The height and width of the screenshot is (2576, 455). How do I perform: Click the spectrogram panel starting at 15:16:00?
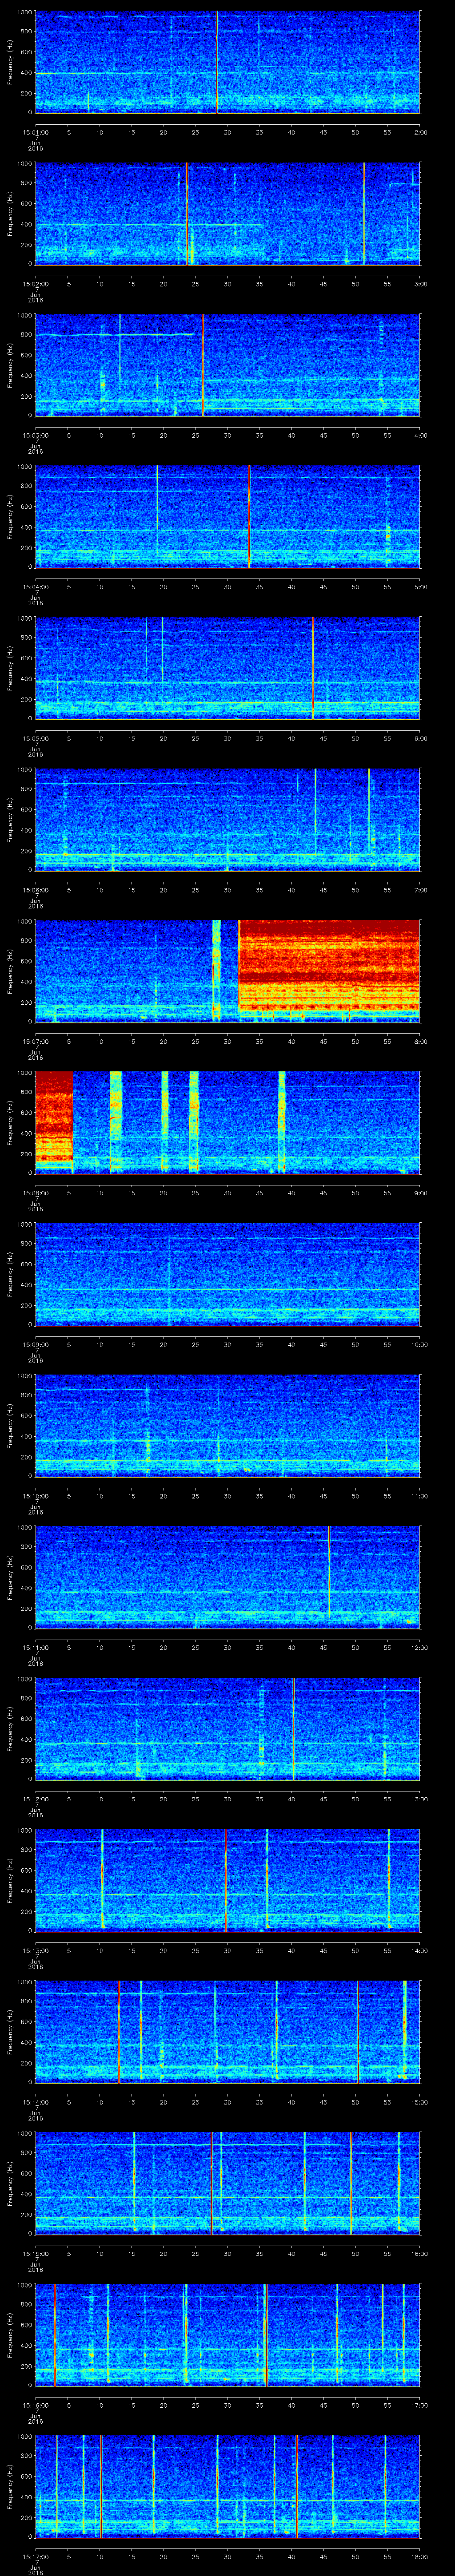227,2334
